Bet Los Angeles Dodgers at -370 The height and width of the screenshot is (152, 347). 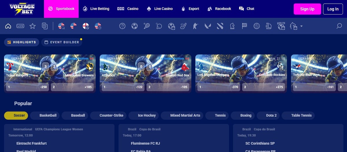coord(219,87)
